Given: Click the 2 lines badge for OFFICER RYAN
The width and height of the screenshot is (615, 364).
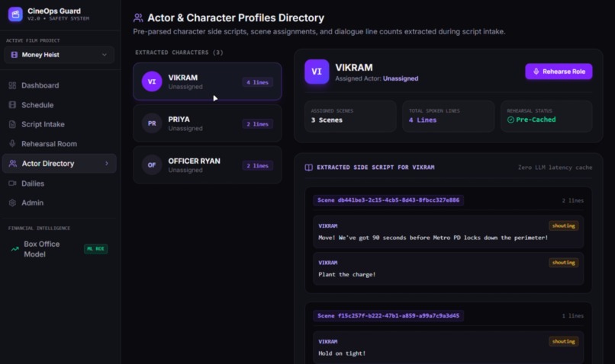Looking at the screenshot, I should click(257, 165).
